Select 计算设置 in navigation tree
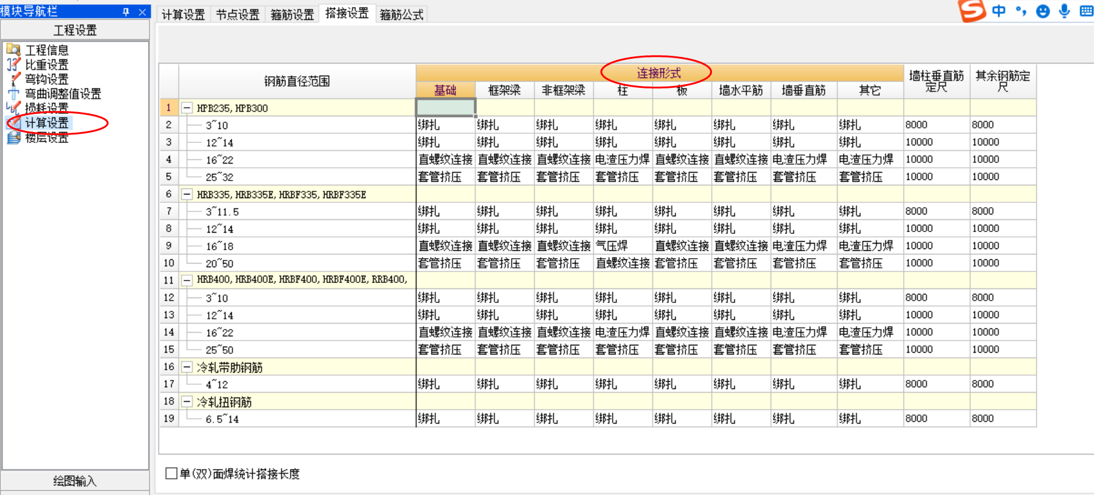Image resolution: width=1094 pixels, height=495 pixels. point(47,123)
